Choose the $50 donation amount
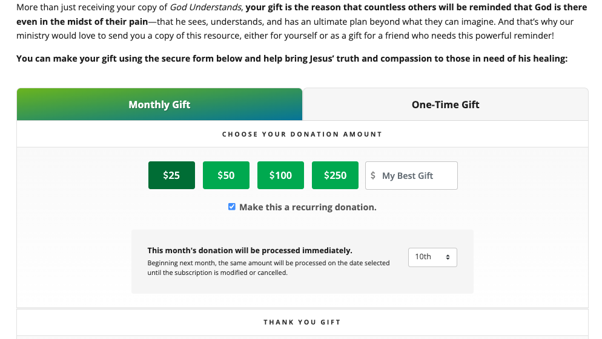Image resolution: width=602 pixels, height=339 pixels. point(226,175)
